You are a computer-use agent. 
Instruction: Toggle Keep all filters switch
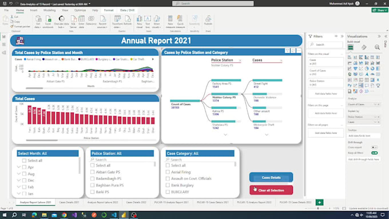(x=374, y=153)
